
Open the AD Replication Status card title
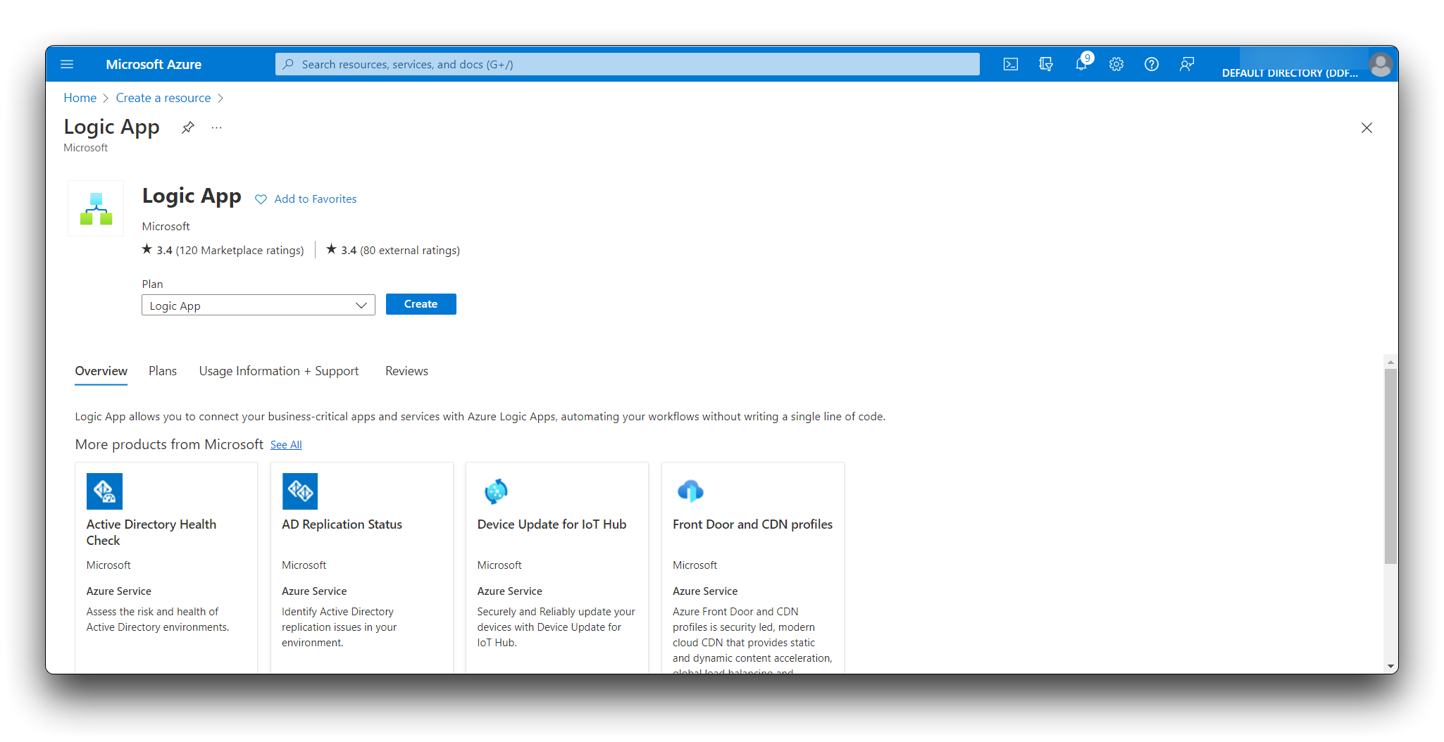342,524
